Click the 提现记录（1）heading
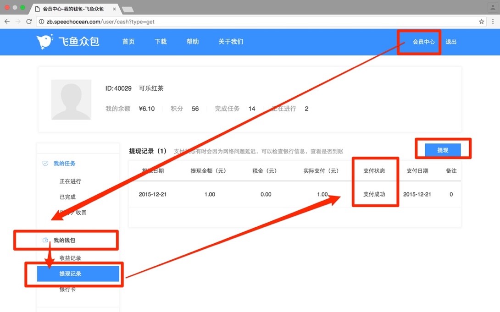 [148, 151]
